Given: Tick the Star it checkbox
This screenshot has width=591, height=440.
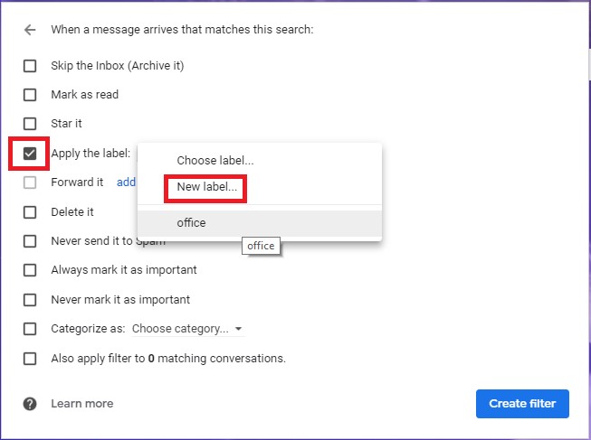Looking at the screenshot, I should coord(30,124).
